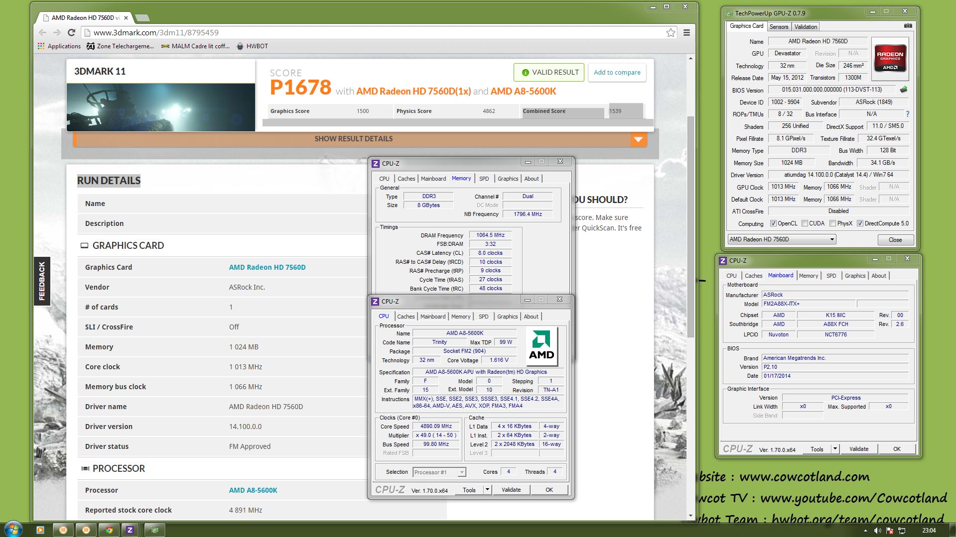Open the MALM Cadre lit bookmark
Viewport: 956px width, 537px height.
click(x=195, y=46)
